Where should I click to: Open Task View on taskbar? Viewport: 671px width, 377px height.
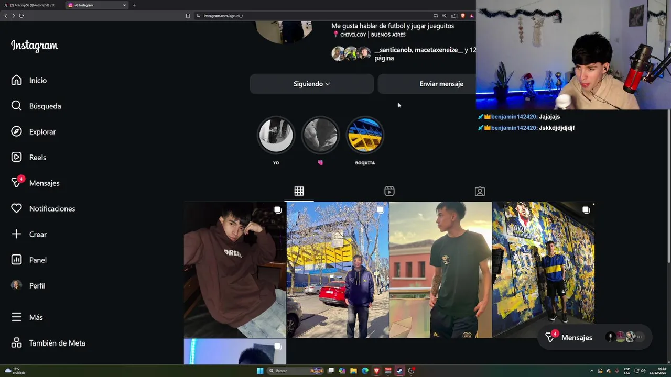point(331,371)
